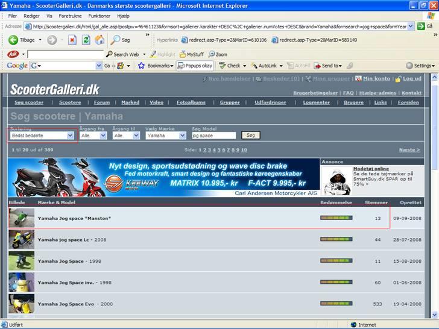Screen dimensions: 439x329
Task: Toggle the Popups okay blocker button
Action: coord(195,66)
